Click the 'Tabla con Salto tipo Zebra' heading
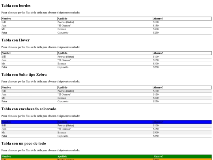Image resolution: width=213 pixels, height=160 pixels. [24, 75]
